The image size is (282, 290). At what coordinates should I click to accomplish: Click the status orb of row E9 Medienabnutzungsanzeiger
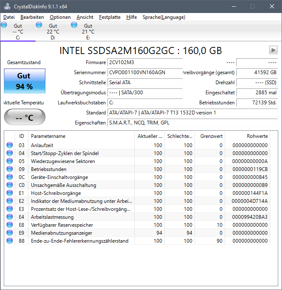10,233
